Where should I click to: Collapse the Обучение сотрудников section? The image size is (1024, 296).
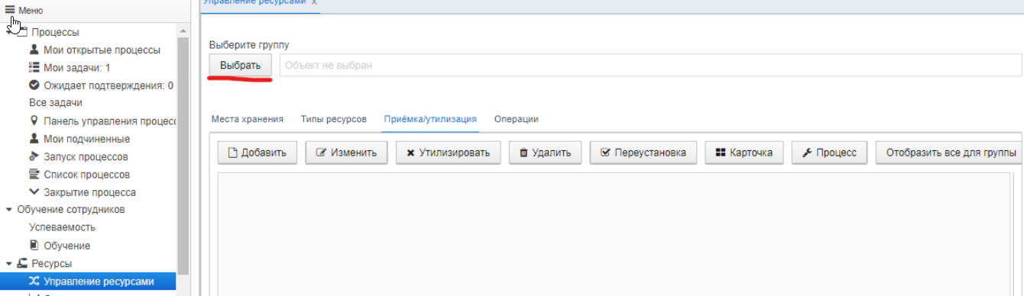click(x=9, y=210)
